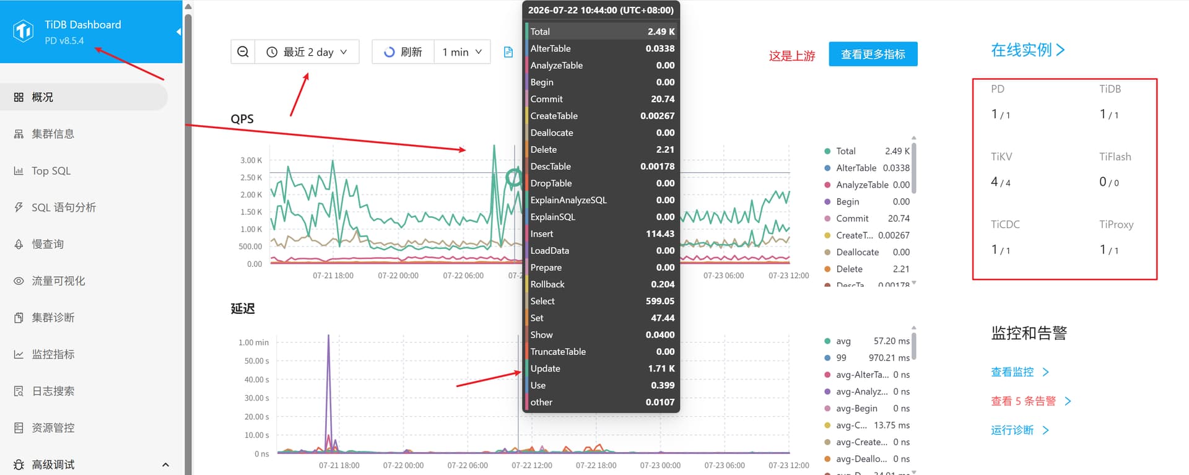Click the 运行诊断 link
This screenshot has width=1189, height=475.
coord(1020,430)
